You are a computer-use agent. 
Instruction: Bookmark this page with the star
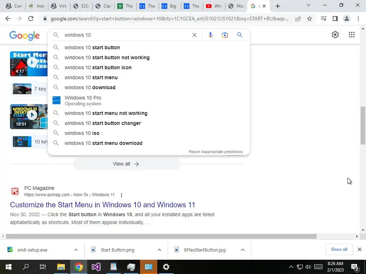tap(310, 19)
